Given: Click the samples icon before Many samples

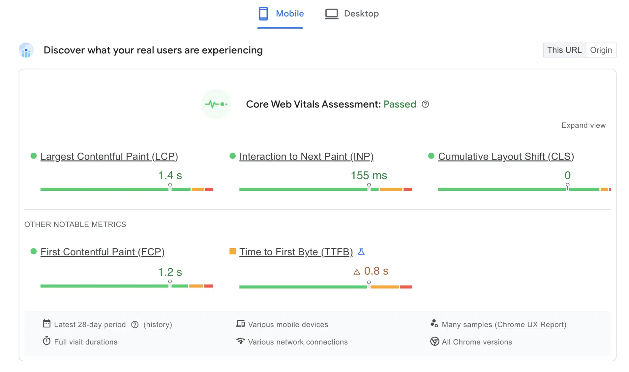Looking at the screenshot, I should click(x=435, y=324).
